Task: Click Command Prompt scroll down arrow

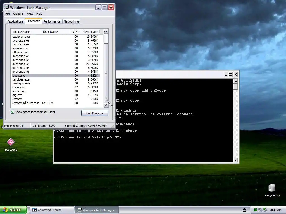Action: [x=235, y=160]
